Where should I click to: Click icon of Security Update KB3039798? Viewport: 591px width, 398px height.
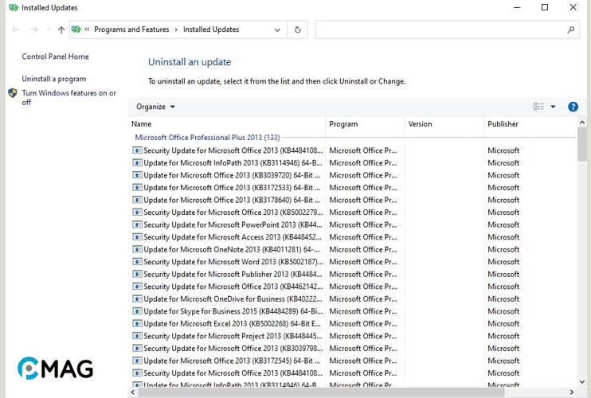coord(137,349)
